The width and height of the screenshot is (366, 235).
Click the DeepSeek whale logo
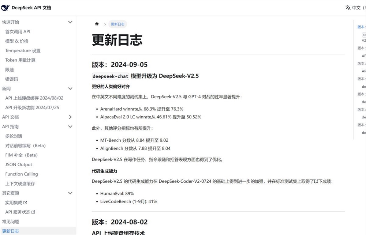(x=5, y=7)
